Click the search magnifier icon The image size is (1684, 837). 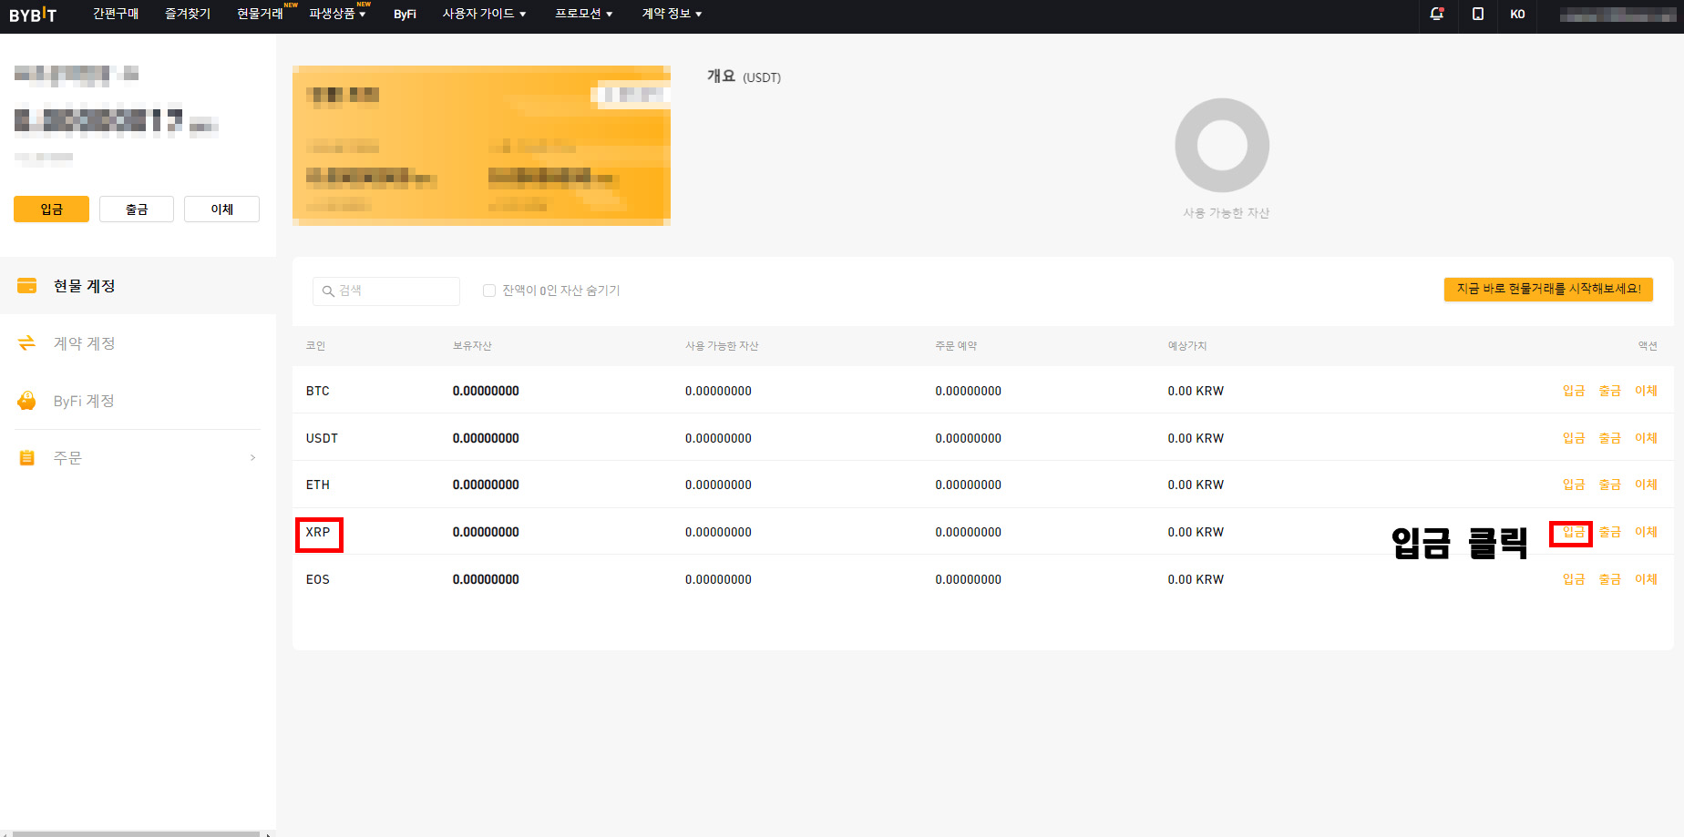pos(328,291)
